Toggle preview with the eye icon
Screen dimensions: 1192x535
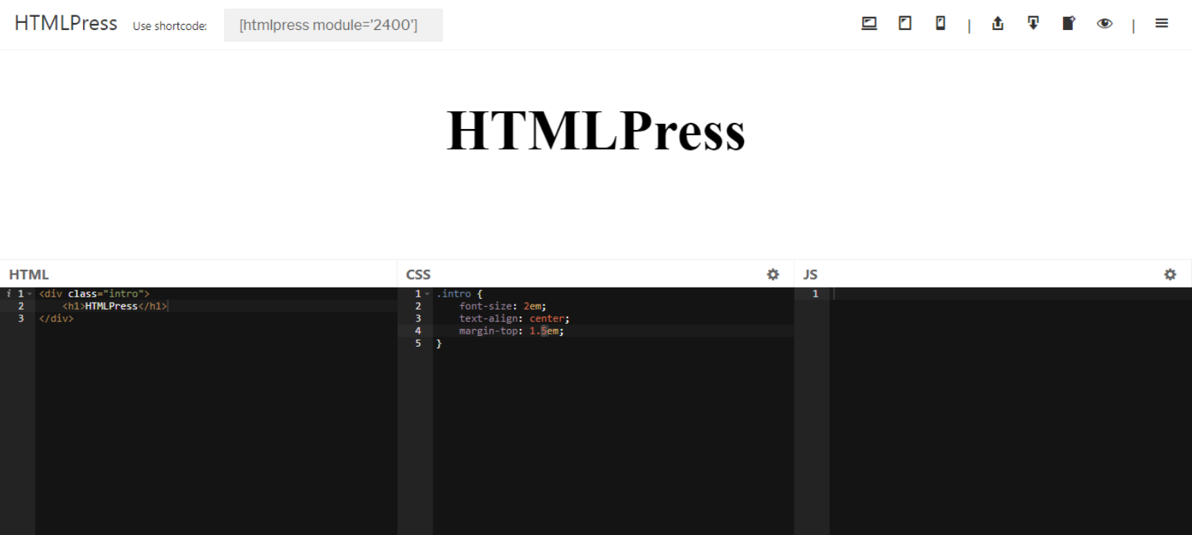point(1104,24)
